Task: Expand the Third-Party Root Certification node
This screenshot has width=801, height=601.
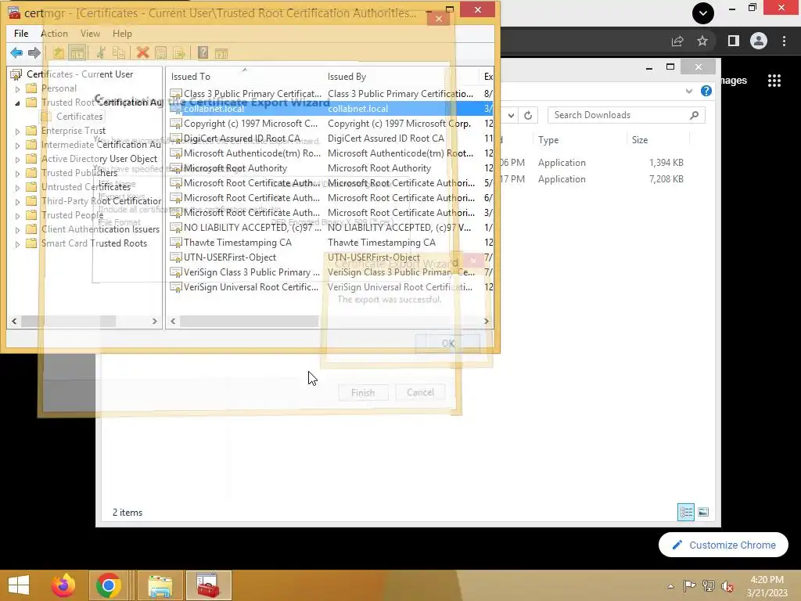Action: (x=17, y=201)
